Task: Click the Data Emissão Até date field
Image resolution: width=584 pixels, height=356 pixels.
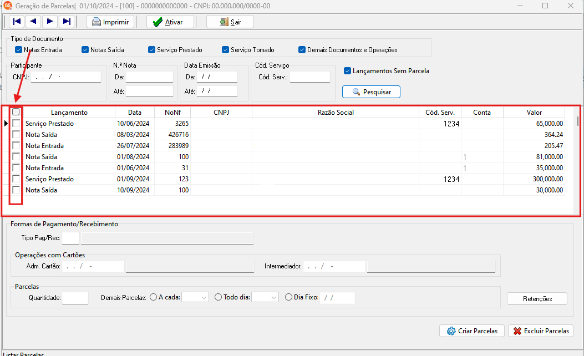Action: tap(217, 91)
